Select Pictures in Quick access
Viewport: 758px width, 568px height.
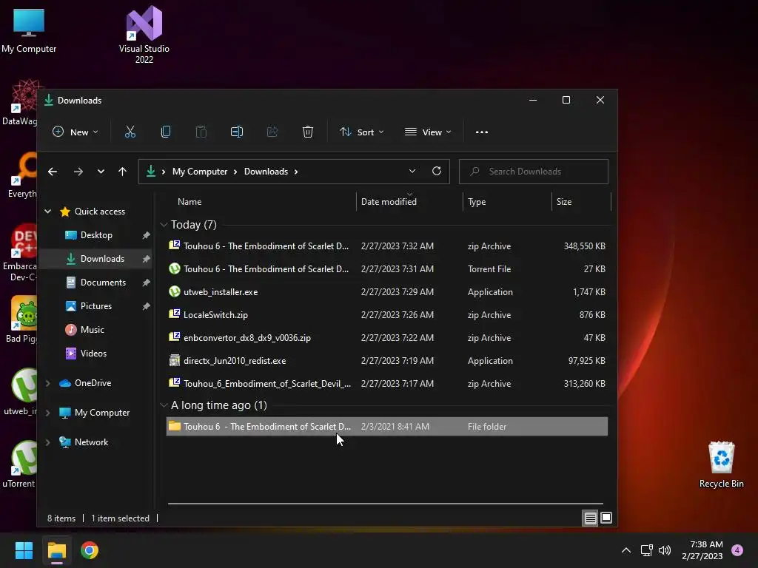click(96, 306)
